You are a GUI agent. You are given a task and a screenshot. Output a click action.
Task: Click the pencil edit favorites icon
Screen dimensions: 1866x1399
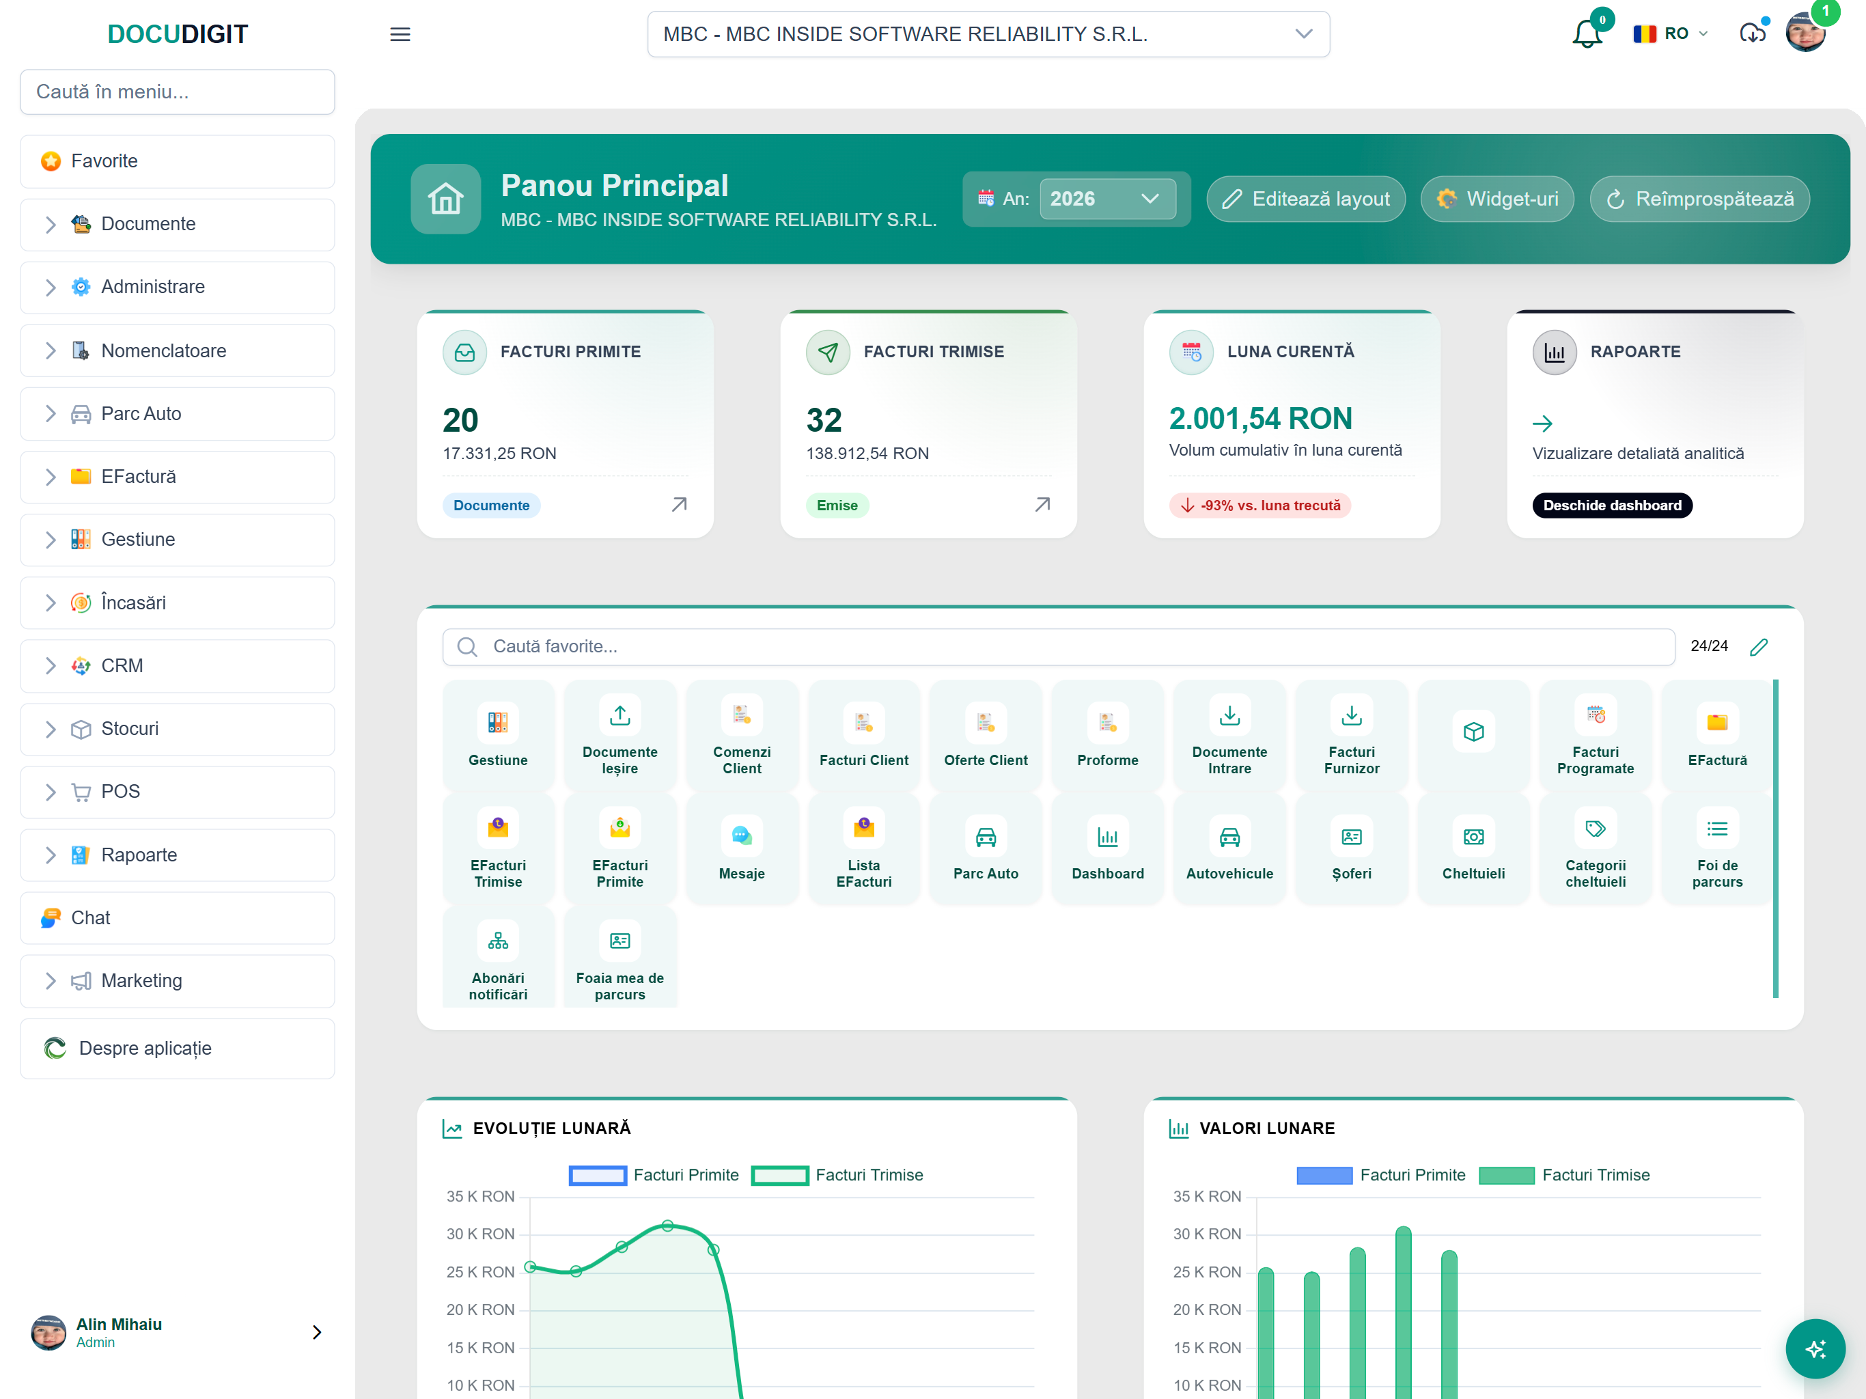(1758, 646)
